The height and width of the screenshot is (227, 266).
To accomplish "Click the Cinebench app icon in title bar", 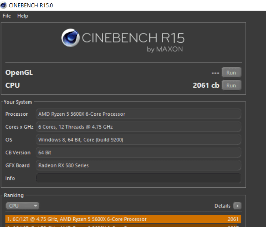I will click(3, 5).
